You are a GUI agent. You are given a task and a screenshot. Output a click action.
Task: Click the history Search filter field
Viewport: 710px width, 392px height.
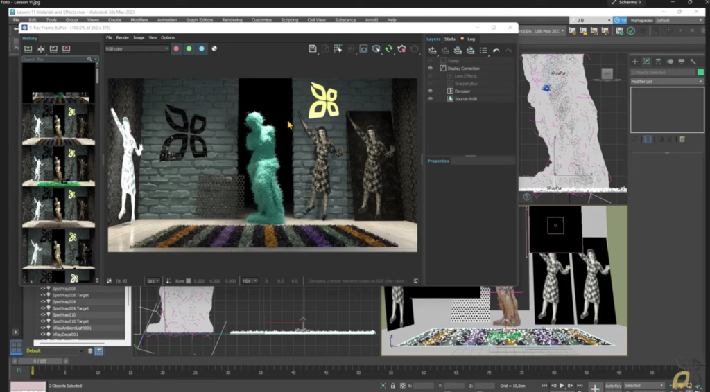54,60
